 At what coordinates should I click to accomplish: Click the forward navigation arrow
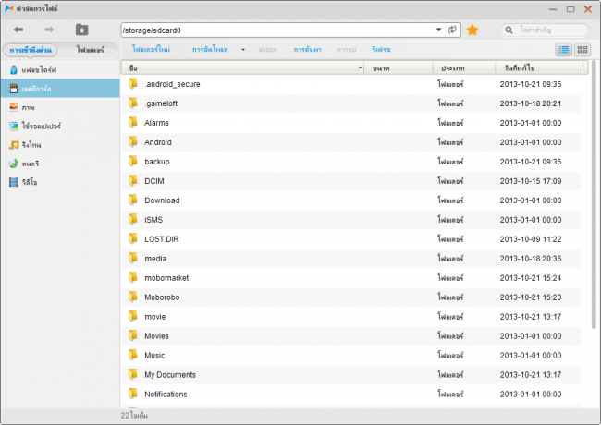pyautogui.click(x=49, y=30)
